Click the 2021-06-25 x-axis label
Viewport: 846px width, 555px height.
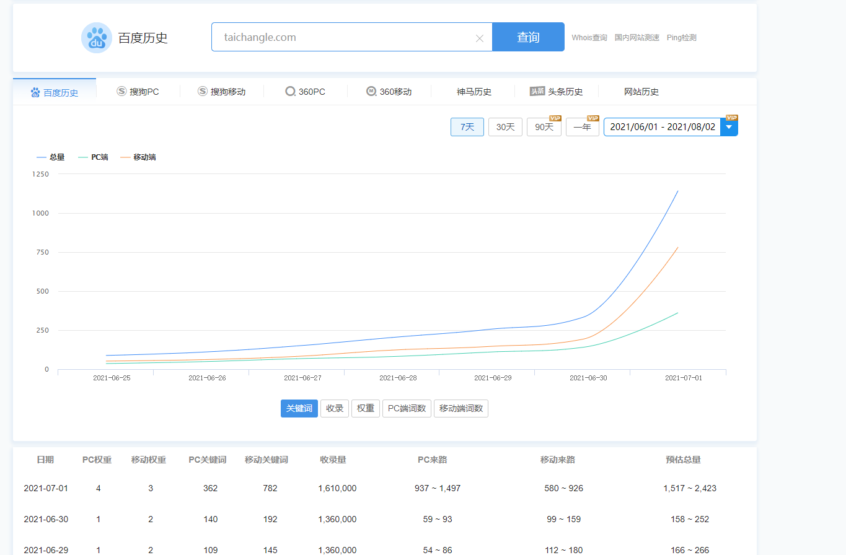tap(112, 378)
